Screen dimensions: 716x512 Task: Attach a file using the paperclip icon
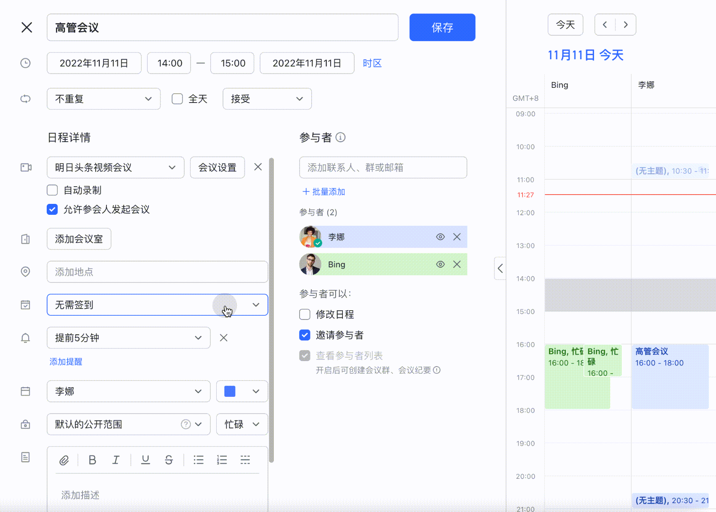[x=64, y=460]
